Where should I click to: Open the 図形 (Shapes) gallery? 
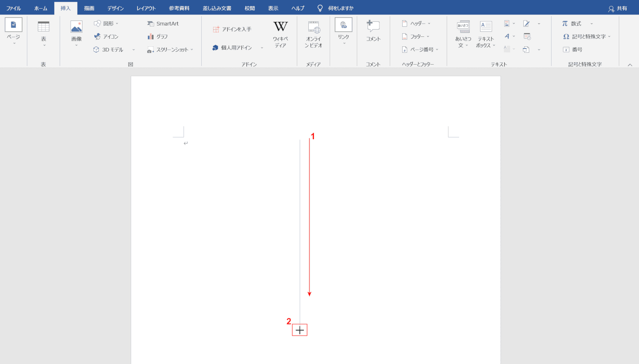106,23
